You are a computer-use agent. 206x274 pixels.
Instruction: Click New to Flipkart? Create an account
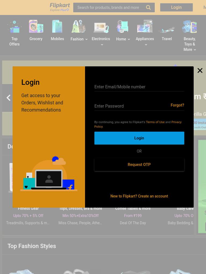139,196
